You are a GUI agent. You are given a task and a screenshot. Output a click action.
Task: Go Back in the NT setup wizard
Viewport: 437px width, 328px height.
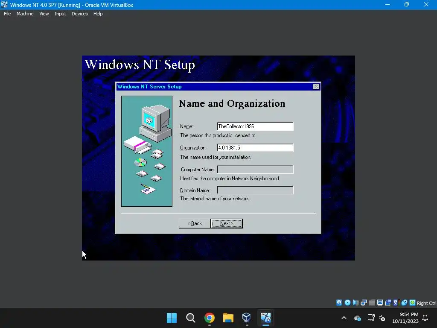(195, 223)
